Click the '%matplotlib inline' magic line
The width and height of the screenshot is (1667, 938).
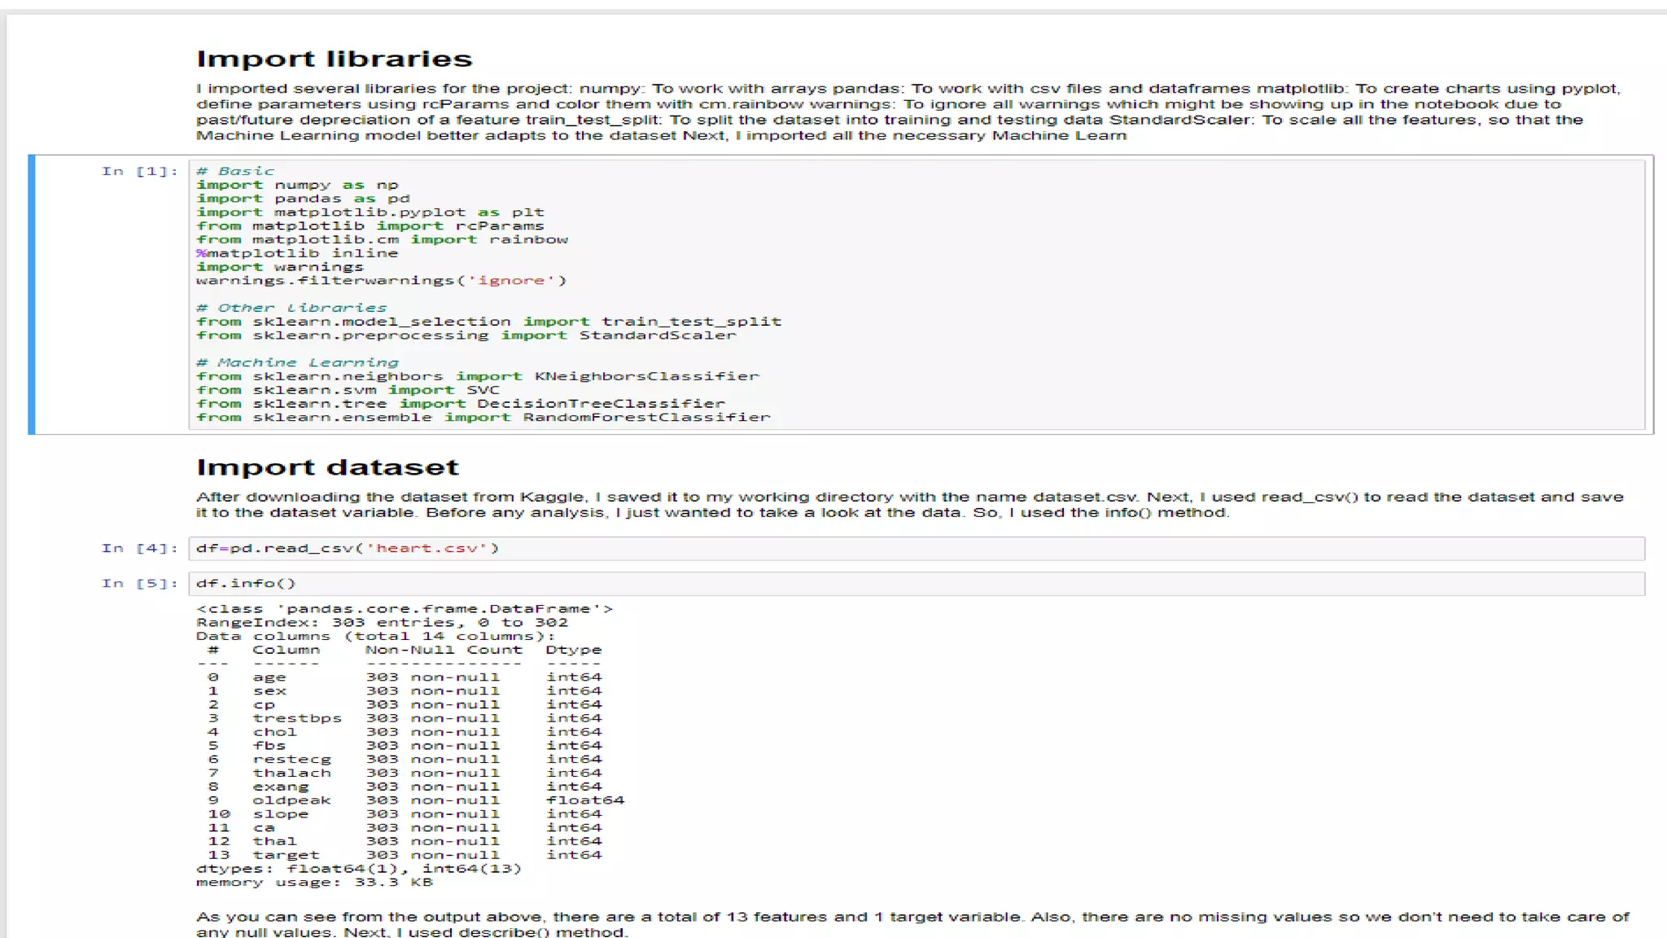297,253
